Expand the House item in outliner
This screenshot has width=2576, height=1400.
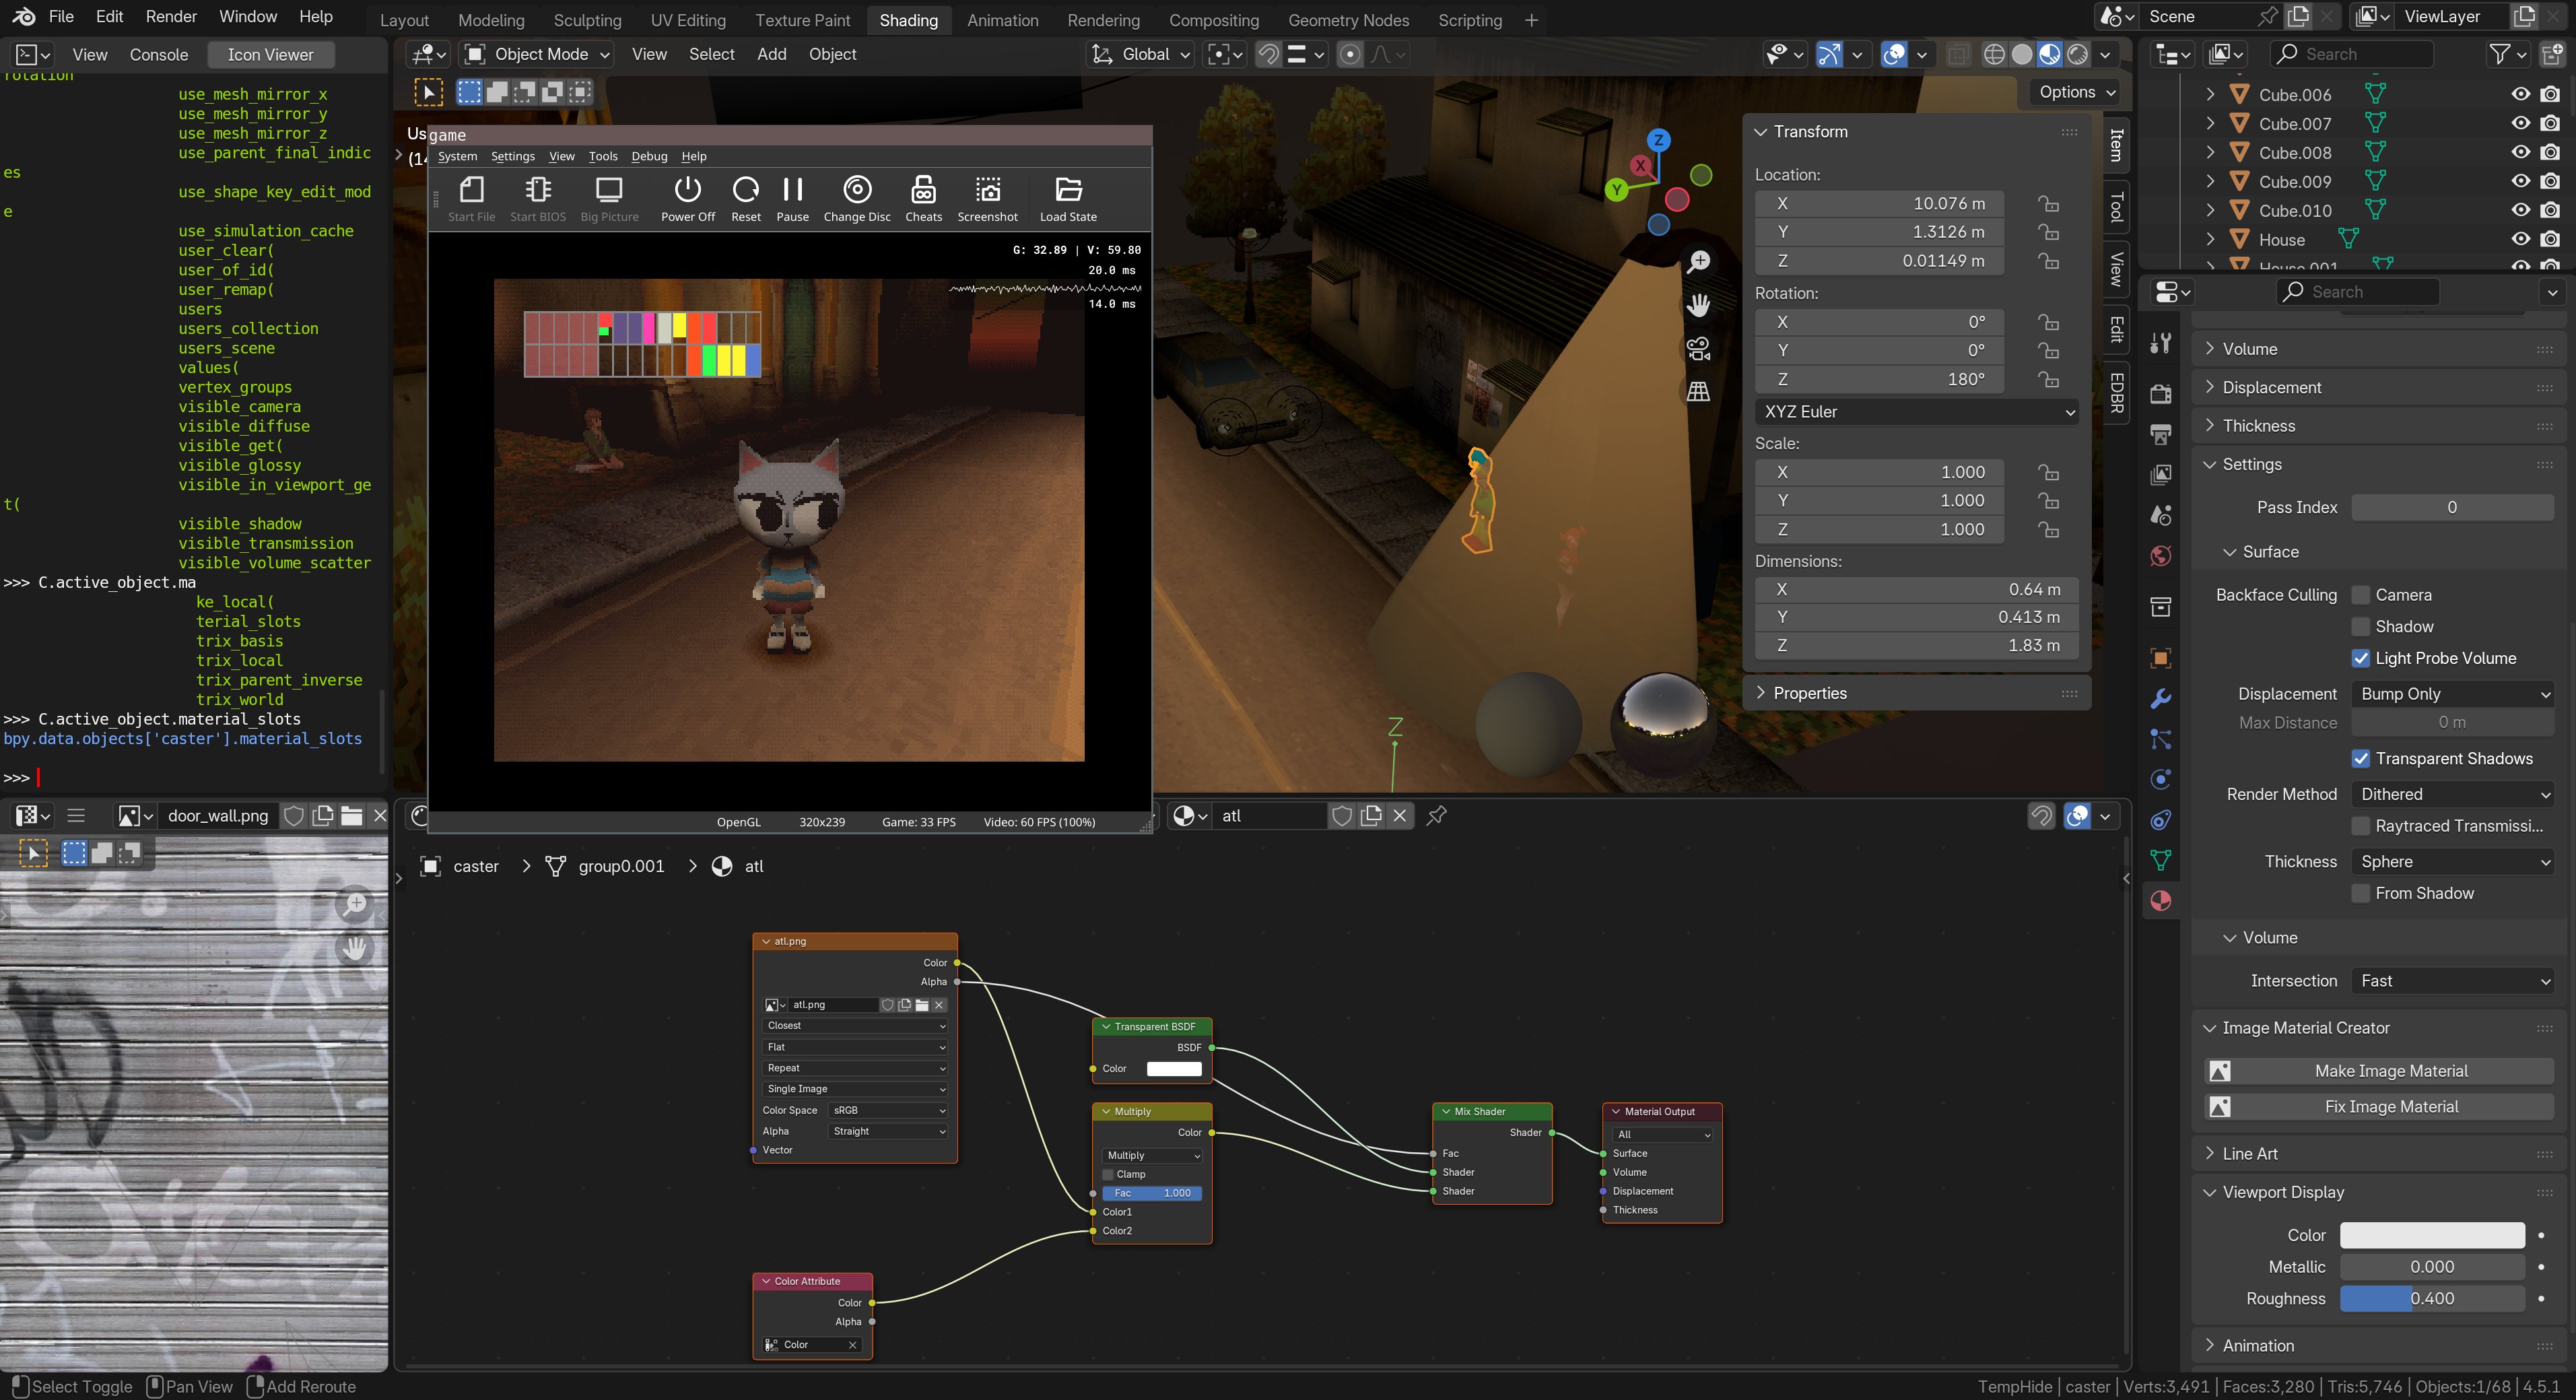pos(2211,240)
